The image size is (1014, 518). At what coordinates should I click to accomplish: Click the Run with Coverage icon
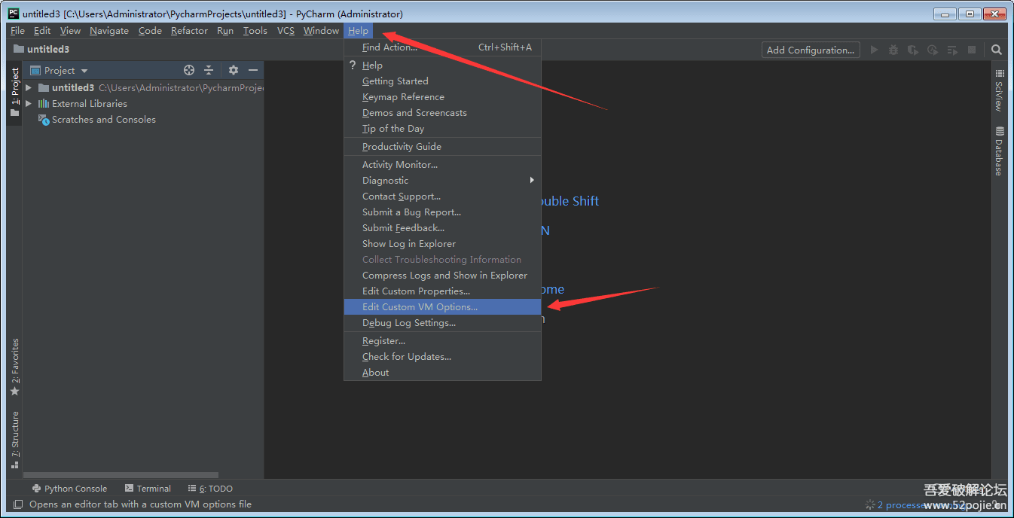pyautogui.click(x=913, y=50)
